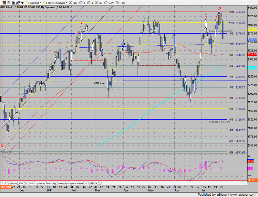Switch to 5-minute interval
258x197 pixels.
(90, 3)
